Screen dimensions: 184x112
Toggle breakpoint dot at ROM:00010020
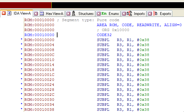(22, 79)
